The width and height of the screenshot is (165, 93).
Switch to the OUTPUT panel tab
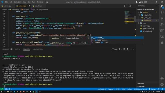(x=18, y=49)
